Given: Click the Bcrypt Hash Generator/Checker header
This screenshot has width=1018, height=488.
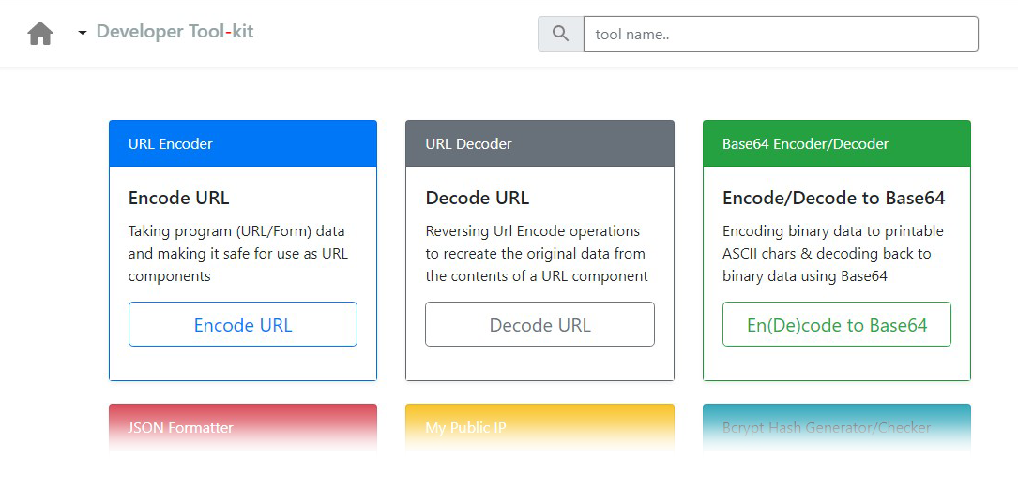Looking at the screenshot, I should point(837,427).
